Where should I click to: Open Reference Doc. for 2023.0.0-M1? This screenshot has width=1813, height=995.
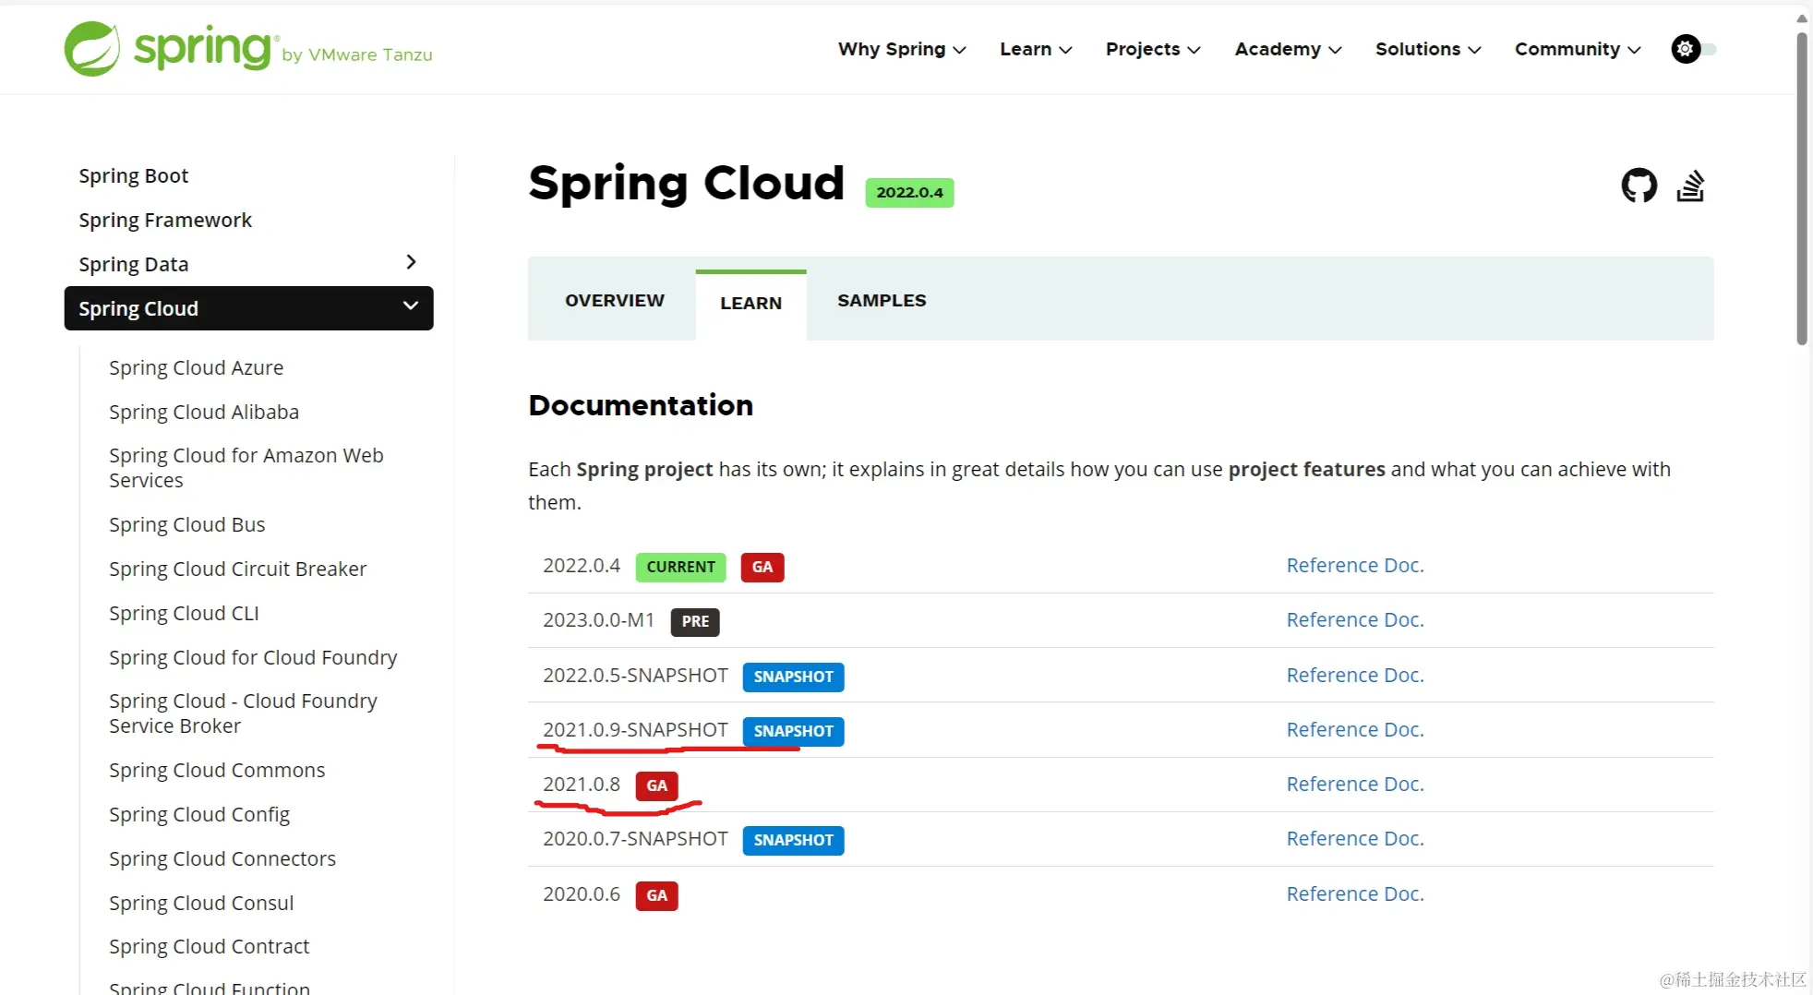pyautogui.click(x=1355, y=619)
